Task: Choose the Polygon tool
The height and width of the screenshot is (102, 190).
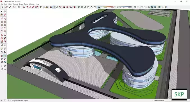Action: coord(5,25)
